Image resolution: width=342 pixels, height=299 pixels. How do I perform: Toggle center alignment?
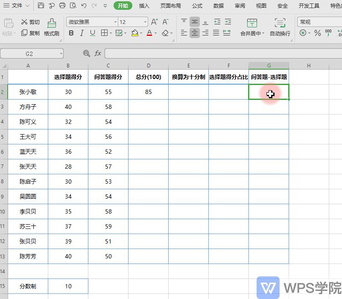(195, 33)
